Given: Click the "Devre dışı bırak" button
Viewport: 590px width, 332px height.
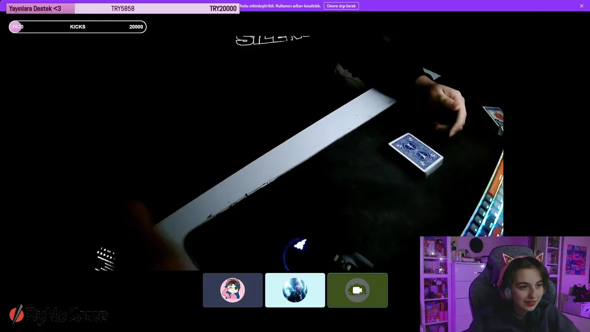Looking at the screenshot, I should 341,6.
